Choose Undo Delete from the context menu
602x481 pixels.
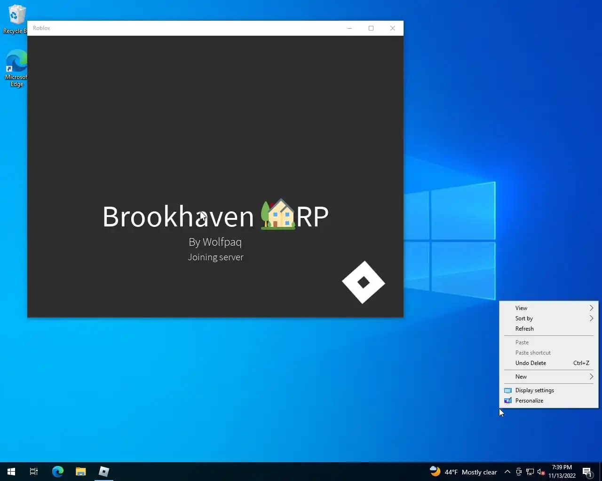pyautogui.click(x=549, y=363)
